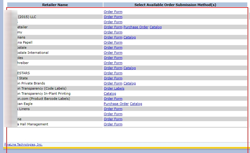The width and height of the screenshot is (250, 153).
Task: Open Order Form for Hall Management row
Action: (113, 124)
